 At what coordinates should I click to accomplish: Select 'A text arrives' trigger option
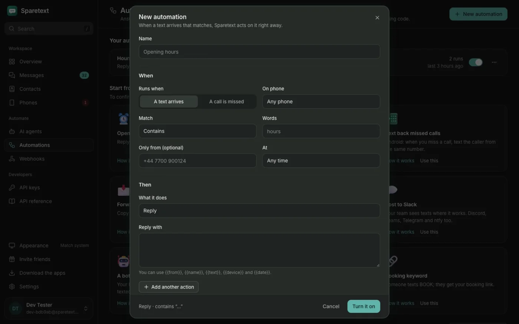tap(169, 101)
